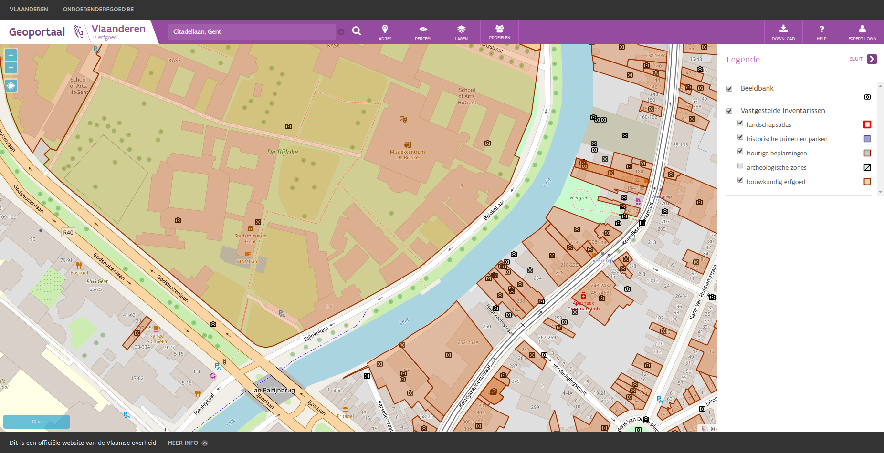Expand the Meer Info footer
The height and width of the screenshot is (453, 884).
pos(188,443)
